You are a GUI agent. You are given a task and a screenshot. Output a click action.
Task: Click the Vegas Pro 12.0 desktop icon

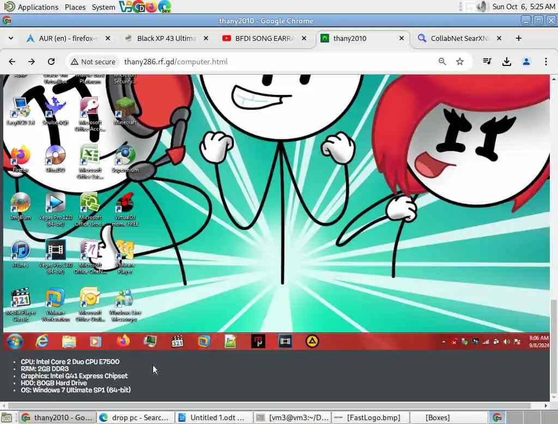click(x=55, y=209)
